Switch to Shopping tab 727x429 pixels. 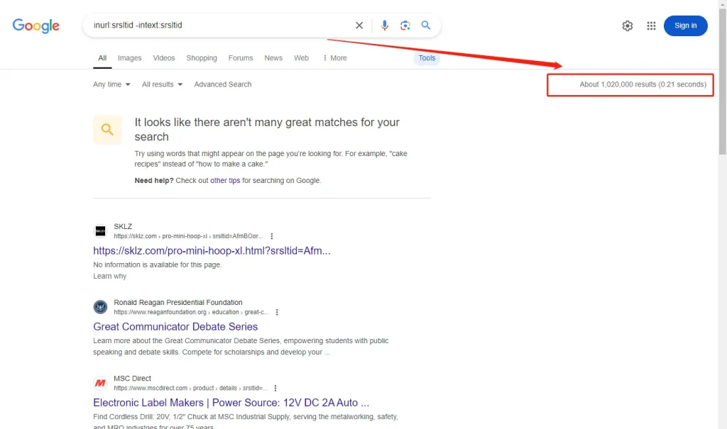click(201, 58)
